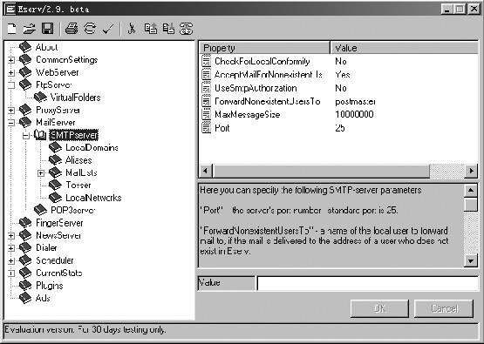Select the FingerServer tree item
The image size is (484, 344).
tap(59, 223)
